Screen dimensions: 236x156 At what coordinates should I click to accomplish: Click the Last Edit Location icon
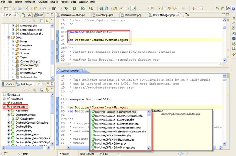169,8
